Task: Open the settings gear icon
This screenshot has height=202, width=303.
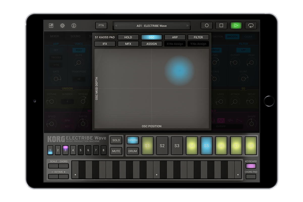Action: click(x=62, y=26)
